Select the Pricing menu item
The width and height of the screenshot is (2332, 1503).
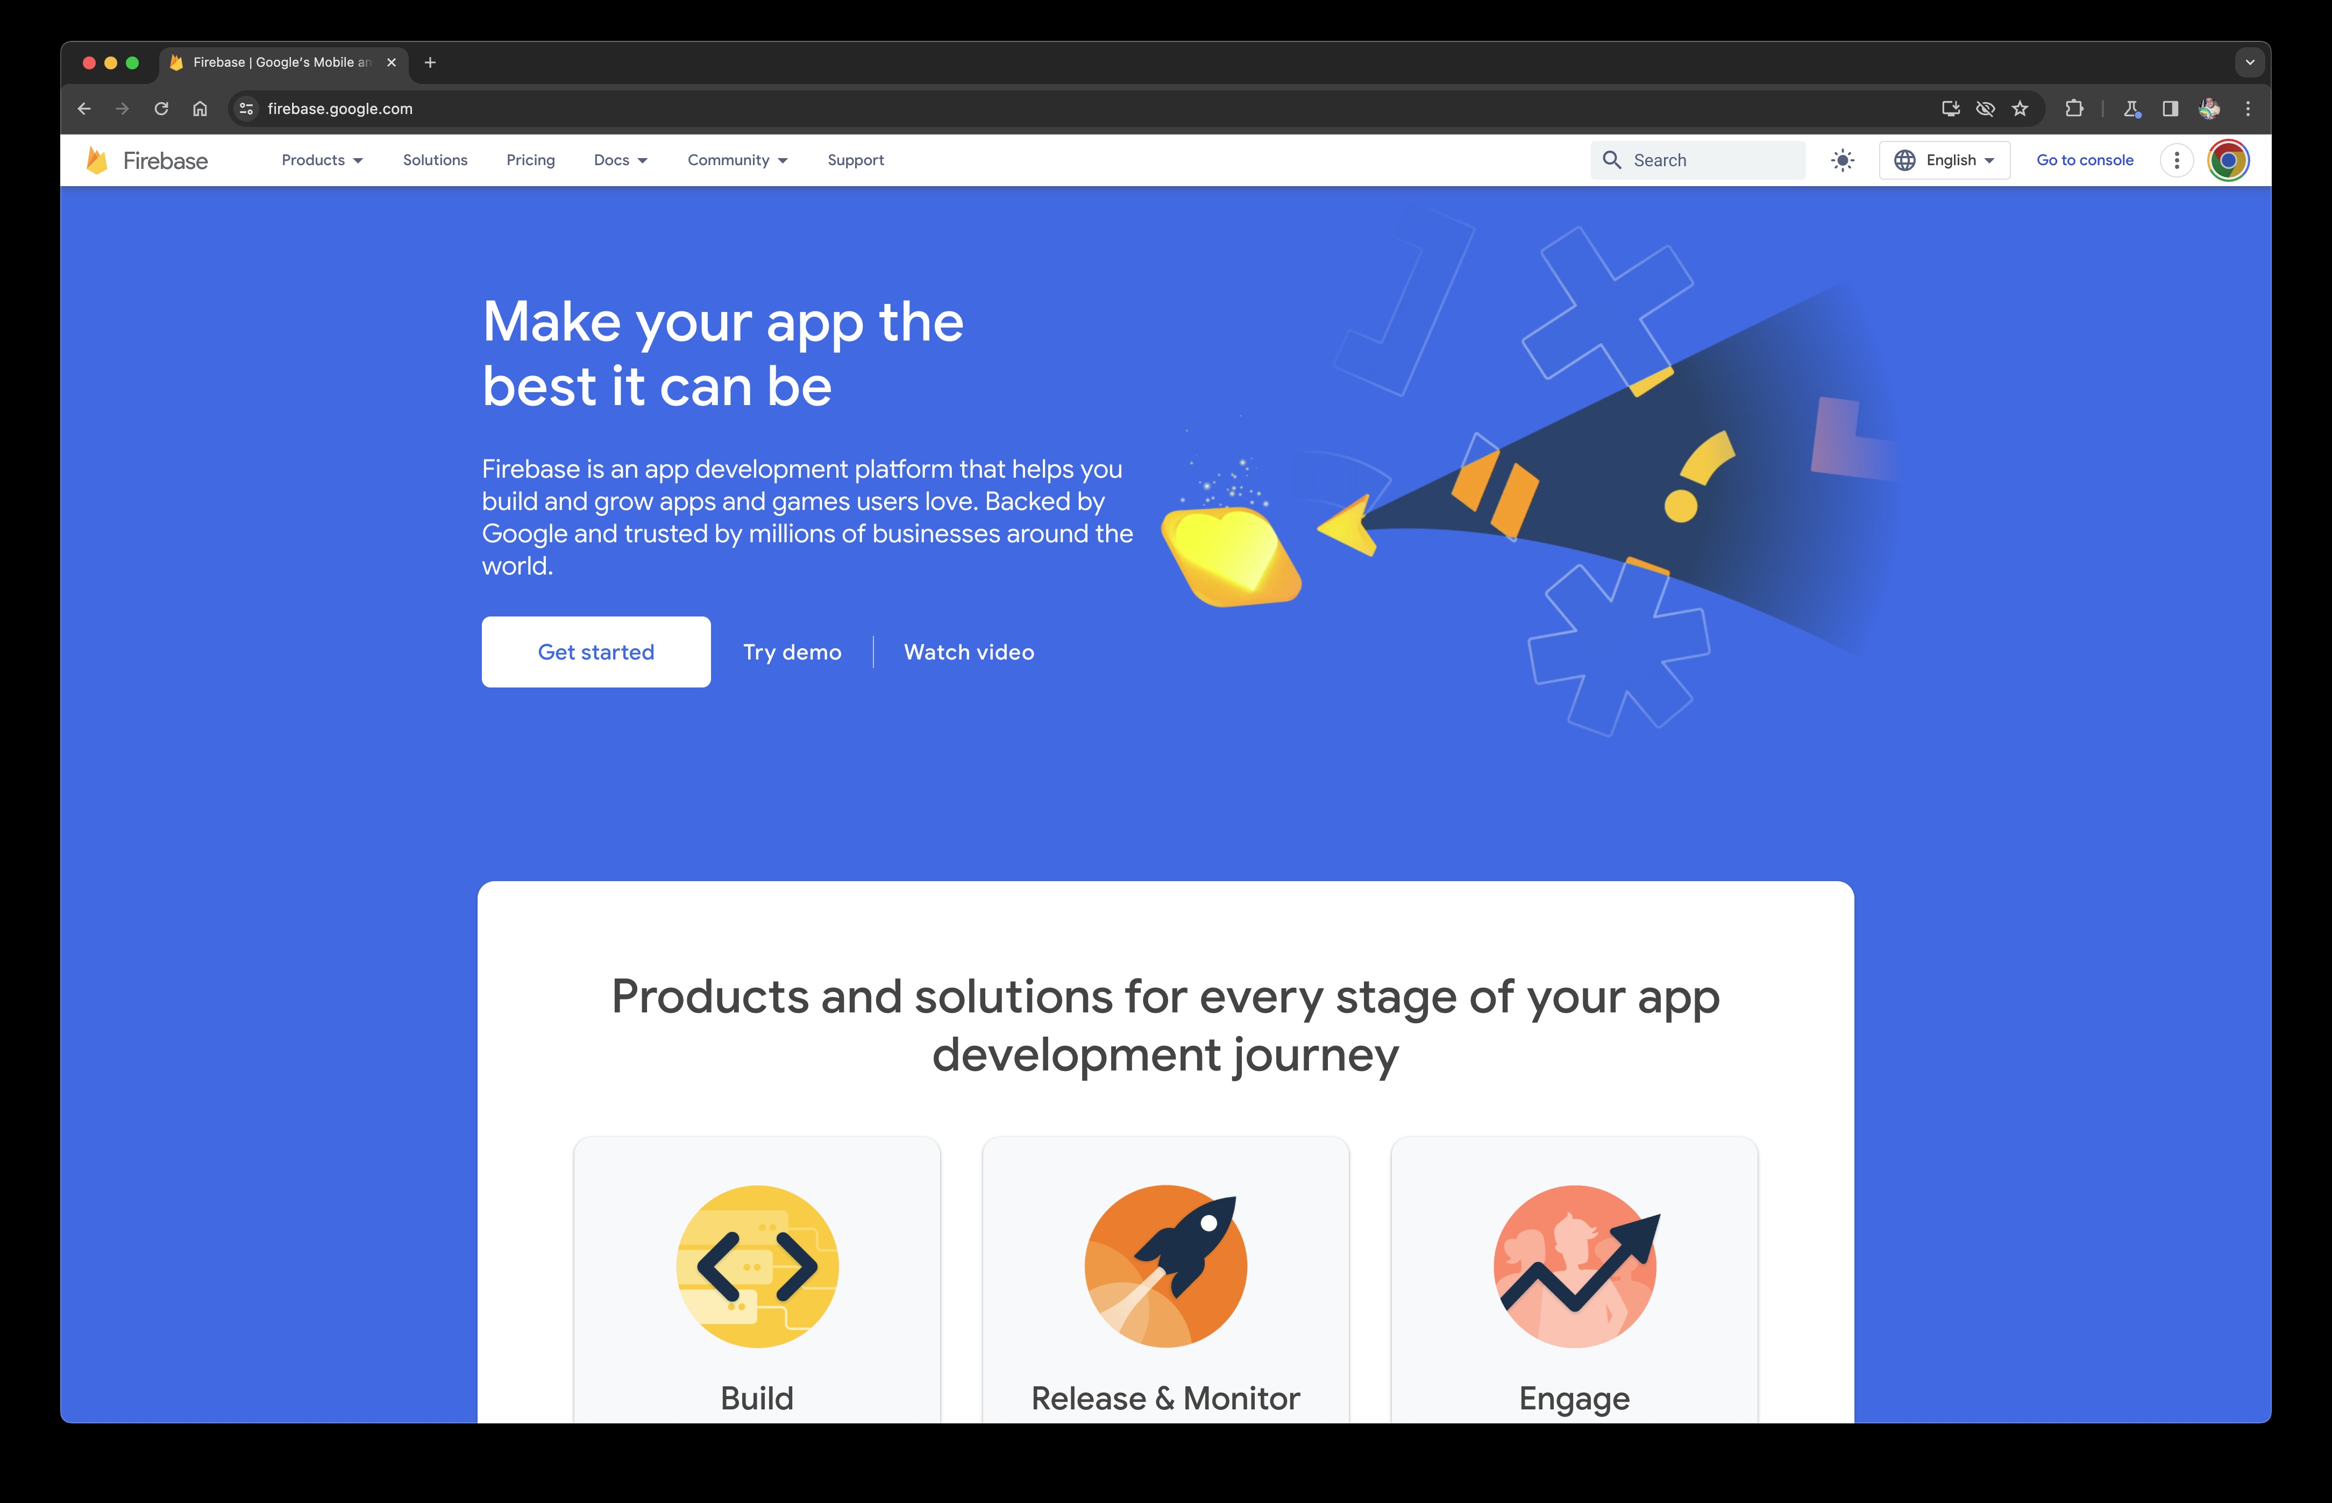click(x=529, y=160)
